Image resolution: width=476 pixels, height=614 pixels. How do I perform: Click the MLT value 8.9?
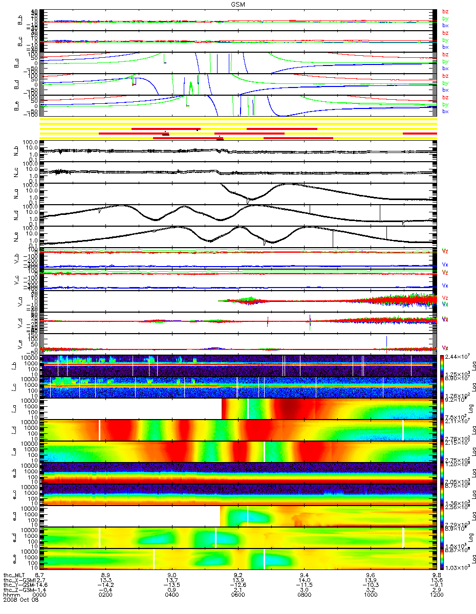tap(106, 575)
